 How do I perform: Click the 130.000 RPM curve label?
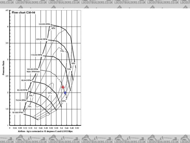[44, 24]
